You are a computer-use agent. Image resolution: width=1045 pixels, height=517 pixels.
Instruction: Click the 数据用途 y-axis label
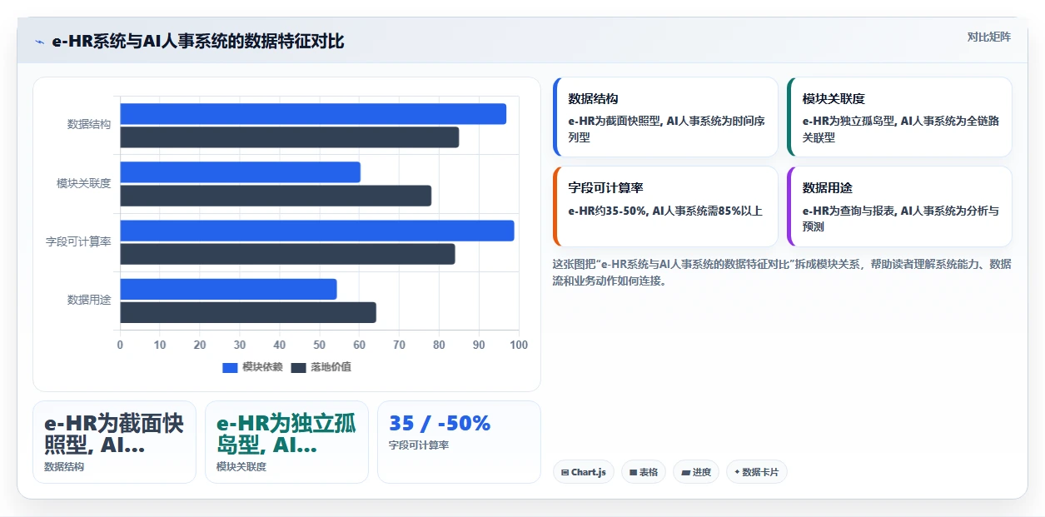tap(89, 301)
